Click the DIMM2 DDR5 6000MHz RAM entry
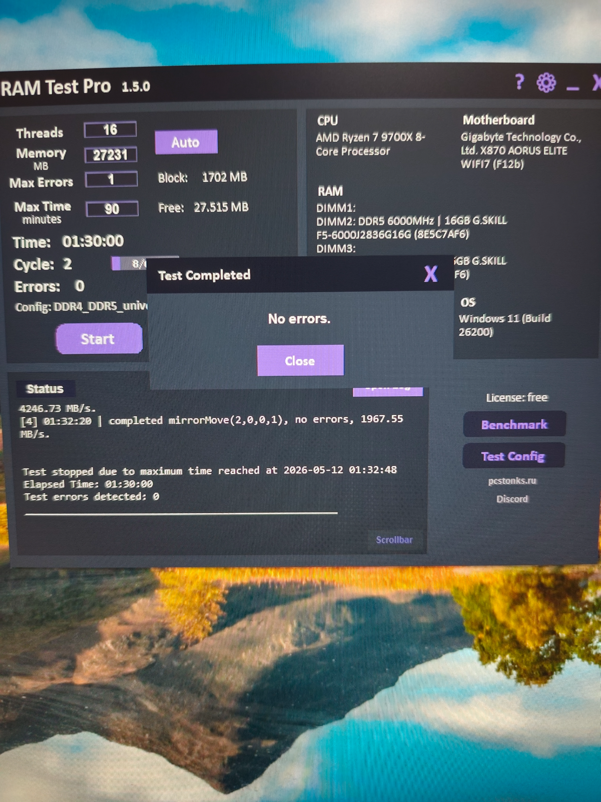 (x=411, y=227)
